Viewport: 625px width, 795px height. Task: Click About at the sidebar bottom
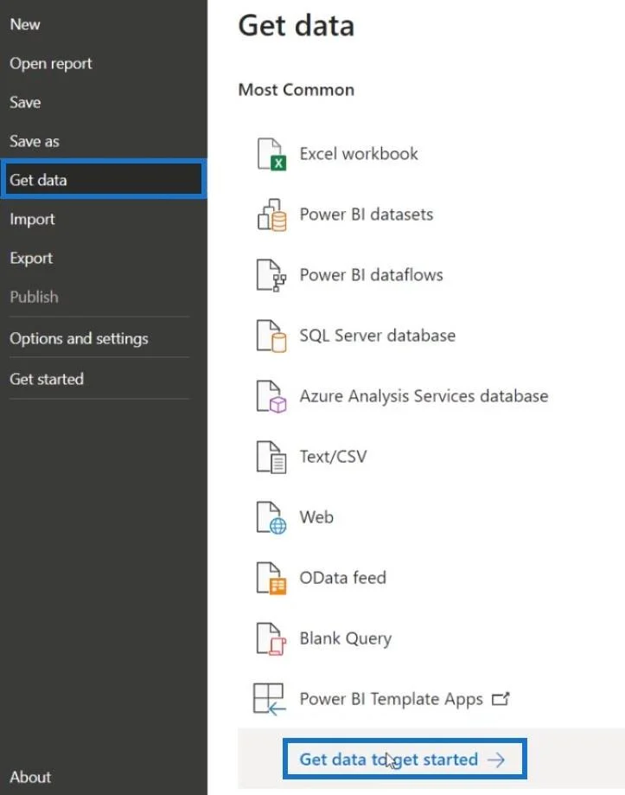coord(30,777)
